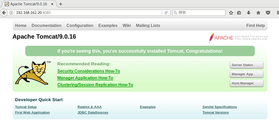
Task: Click the Host Manager button
Action: click(246, 83)
